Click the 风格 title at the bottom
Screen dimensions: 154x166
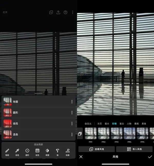pos(115,157)
